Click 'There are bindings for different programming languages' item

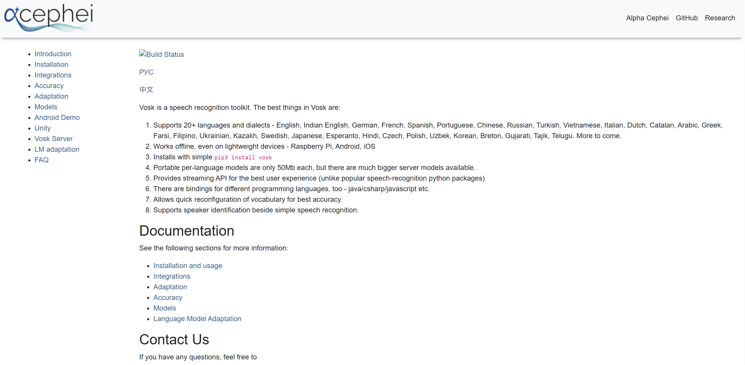pyautogui.click(x=291, y=189)
